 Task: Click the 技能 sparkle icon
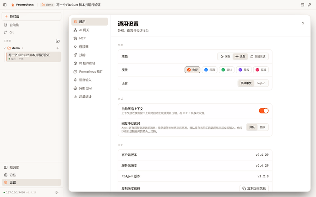(x=75, y=55)
